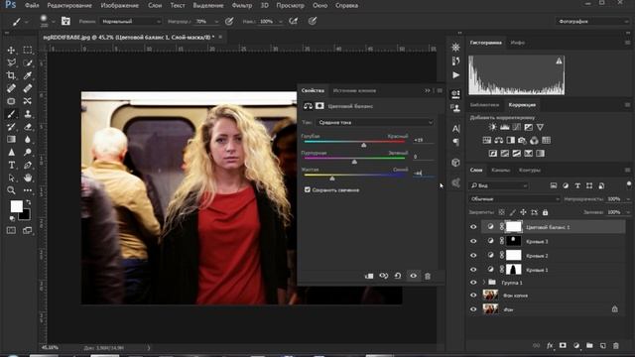This screenshot has height=357, width=635.
Task: Switch to the Контуры tab
Action: pos(529,170)
